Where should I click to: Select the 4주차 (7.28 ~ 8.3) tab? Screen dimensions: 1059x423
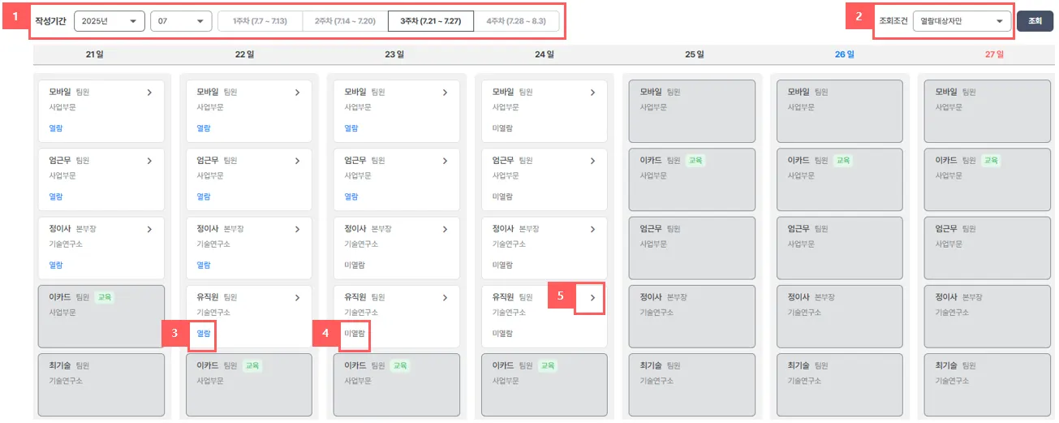pyautogui.click(x=516, y=21)
